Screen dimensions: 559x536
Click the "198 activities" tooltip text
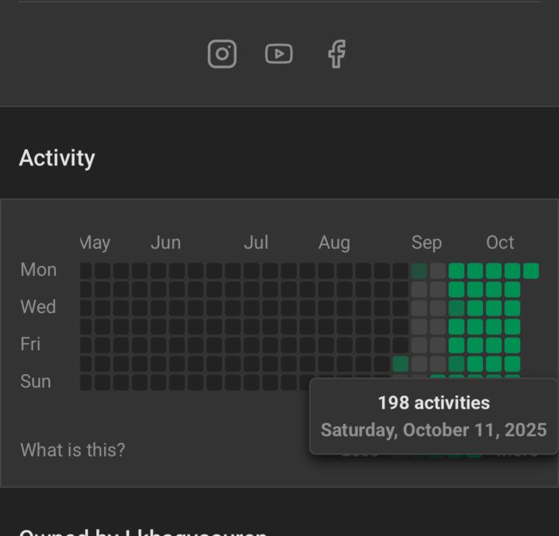(x=433, y=403)
